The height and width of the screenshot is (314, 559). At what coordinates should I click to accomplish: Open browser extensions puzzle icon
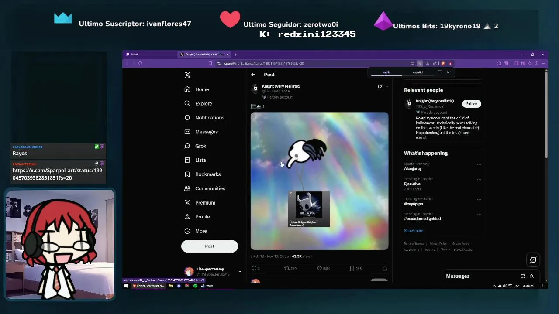pos(499,63)
